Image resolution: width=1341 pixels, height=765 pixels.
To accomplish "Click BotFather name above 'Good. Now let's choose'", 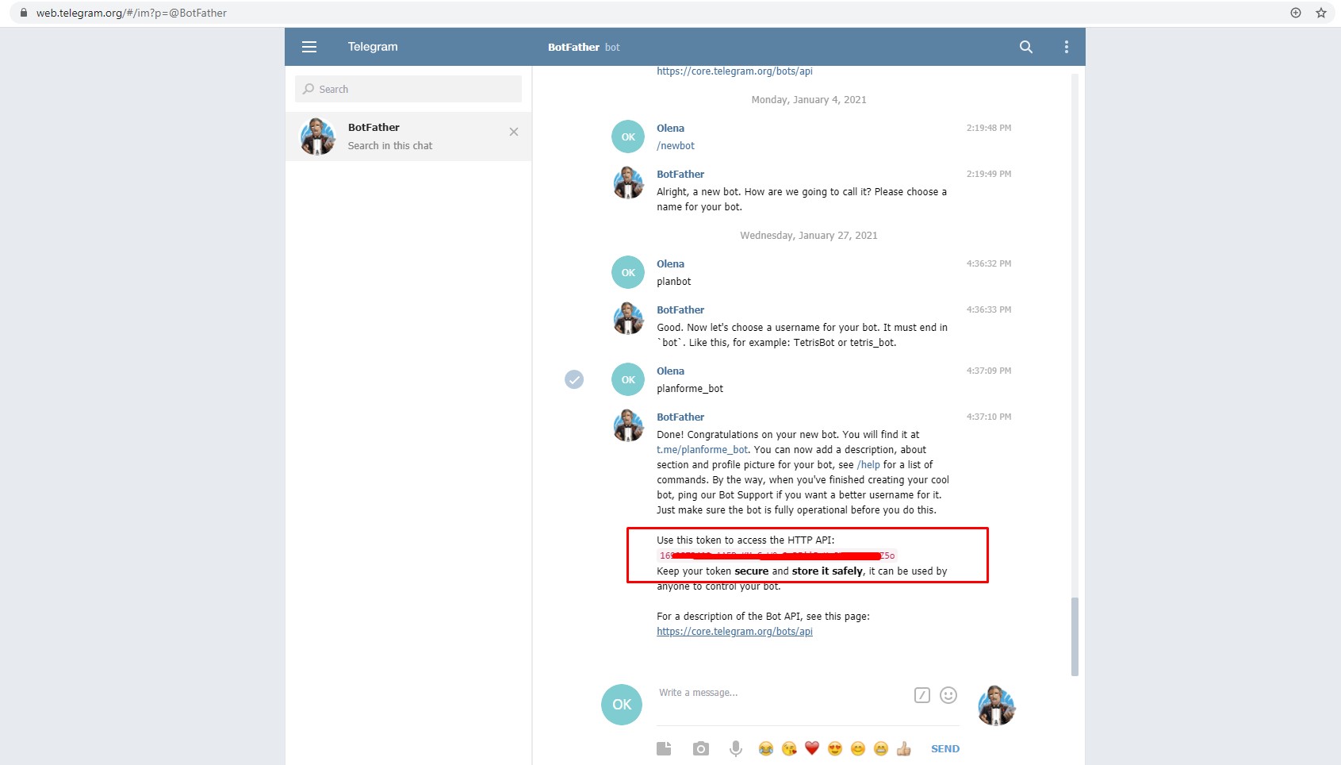I will [680, 310].
